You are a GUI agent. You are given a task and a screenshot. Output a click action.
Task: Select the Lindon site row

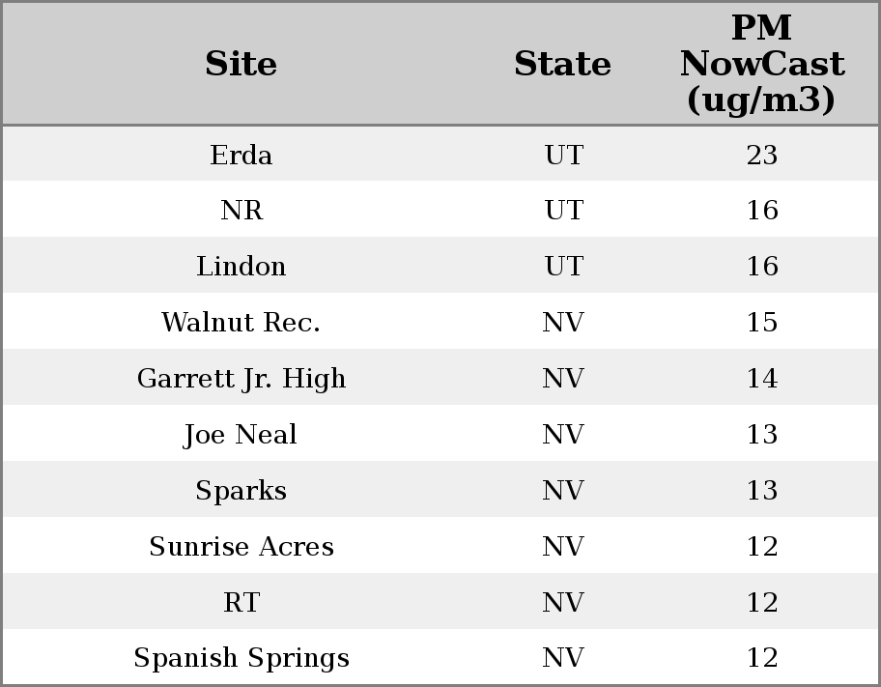click(x=242, y=267)
